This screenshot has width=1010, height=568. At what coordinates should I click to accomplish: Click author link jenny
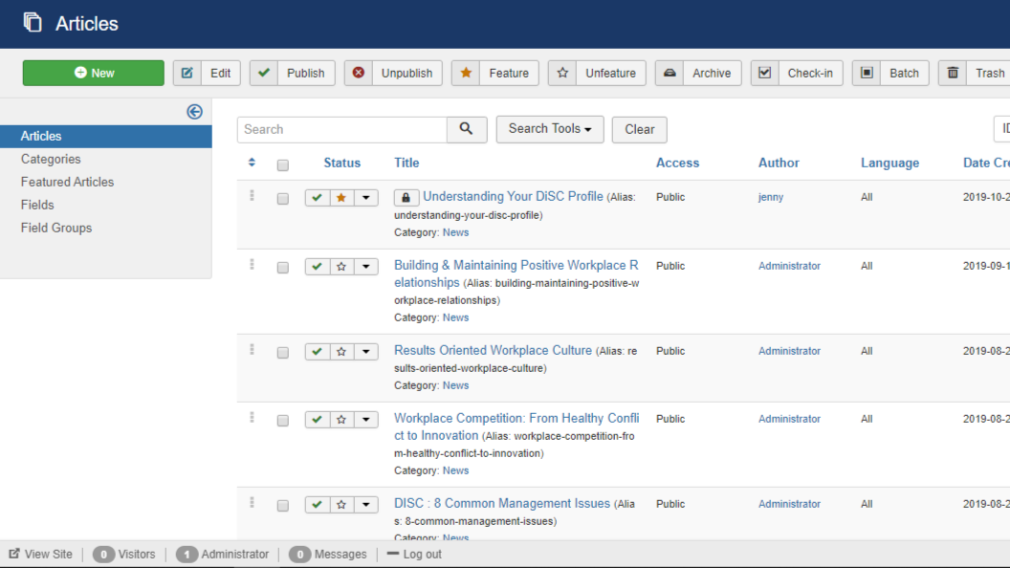[x=770, y=197]
